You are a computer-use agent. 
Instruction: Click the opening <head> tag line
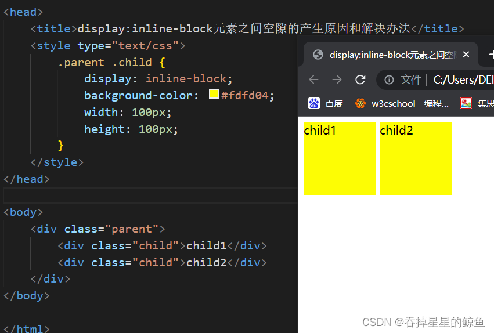23,12
